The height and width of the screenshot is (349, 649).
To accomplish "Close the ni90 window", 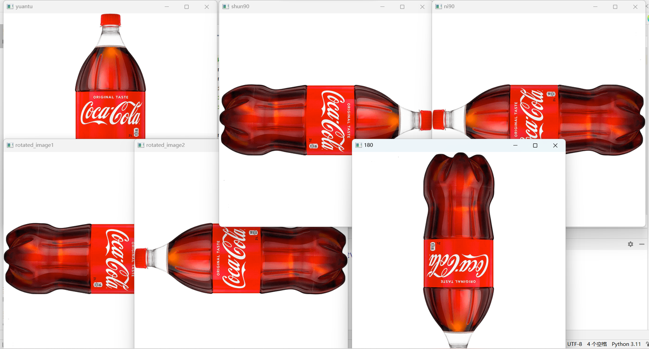I will [635, 7].
